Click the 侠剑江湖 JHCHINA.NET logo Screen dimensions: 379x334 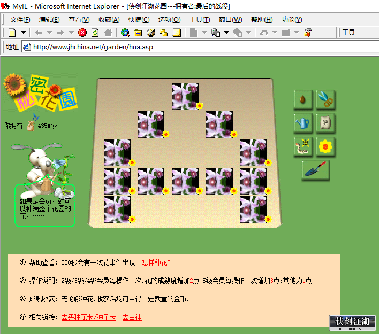point(352,323)
